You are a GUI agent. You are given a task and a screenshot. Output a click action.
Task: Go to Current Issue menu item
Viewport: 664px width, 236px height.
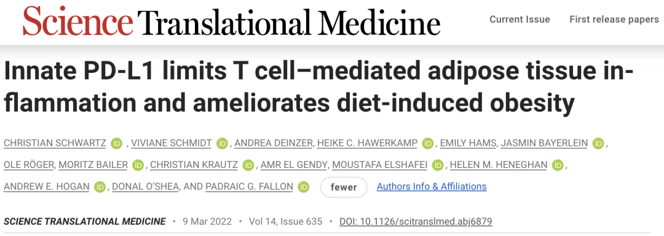click(x=520, y=20)
